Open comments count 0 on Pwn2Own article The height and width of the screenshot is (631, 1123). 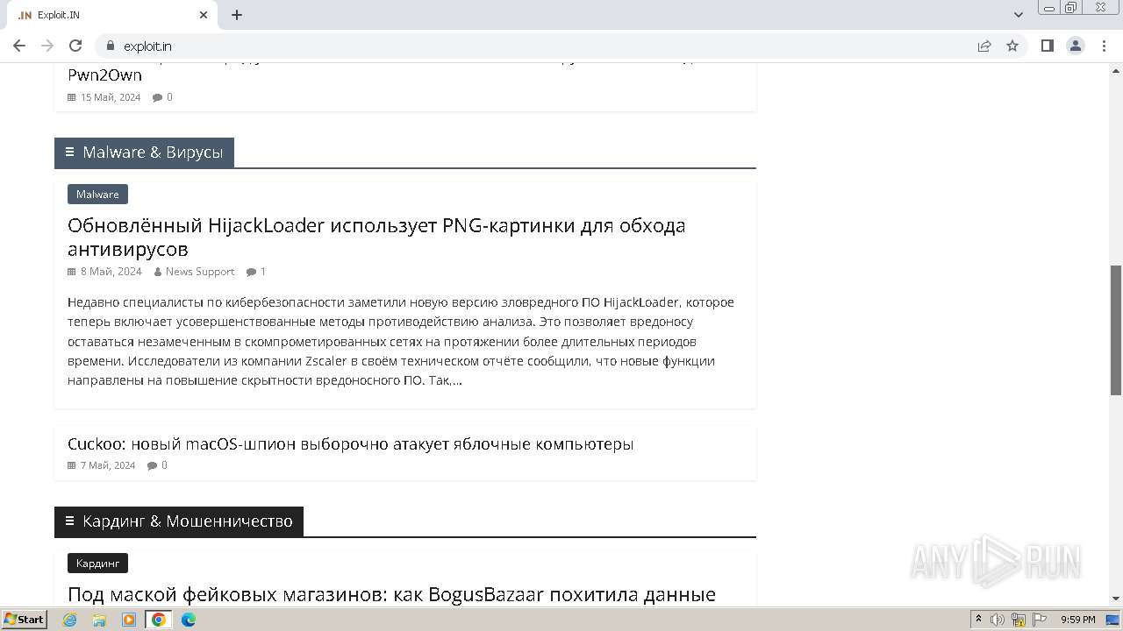162,97
